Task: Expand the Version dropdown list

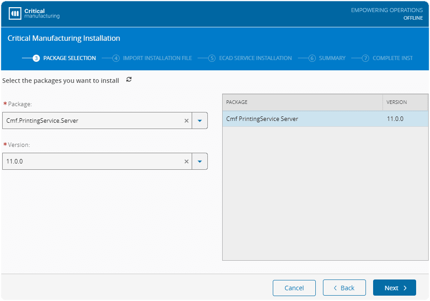Action: coord(200,161)
